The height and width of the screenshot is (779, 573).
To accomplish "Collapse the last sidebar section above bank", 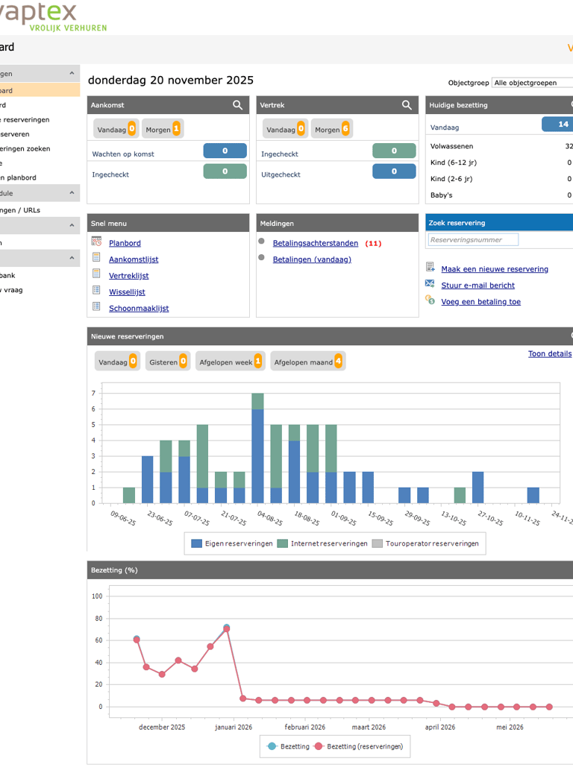I will (x=72, y=258).
